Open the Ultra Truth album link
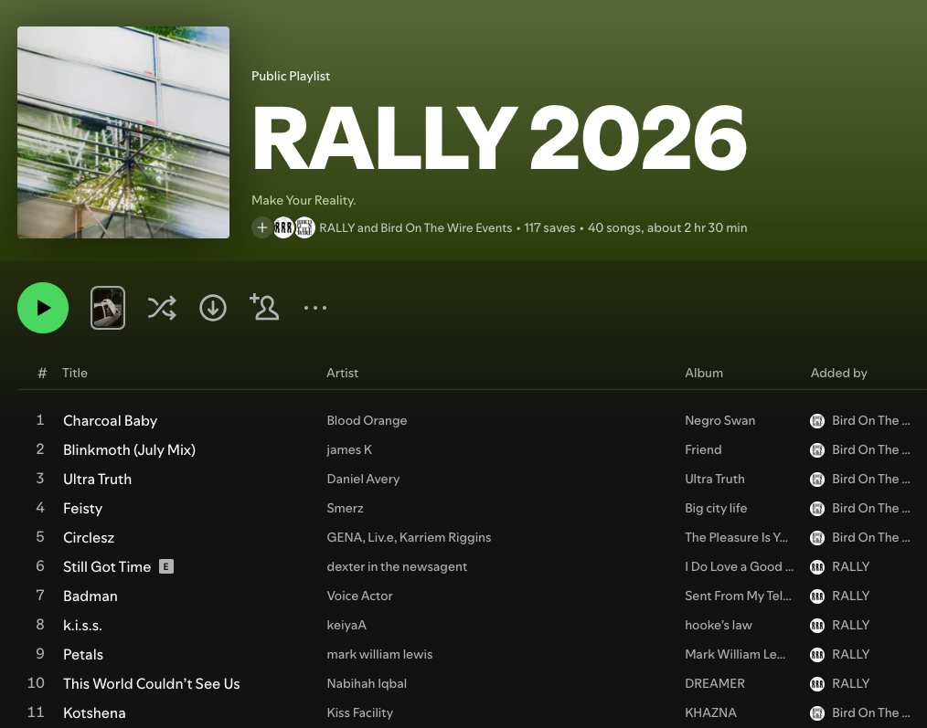927x728 pixels. click(715, 480)
